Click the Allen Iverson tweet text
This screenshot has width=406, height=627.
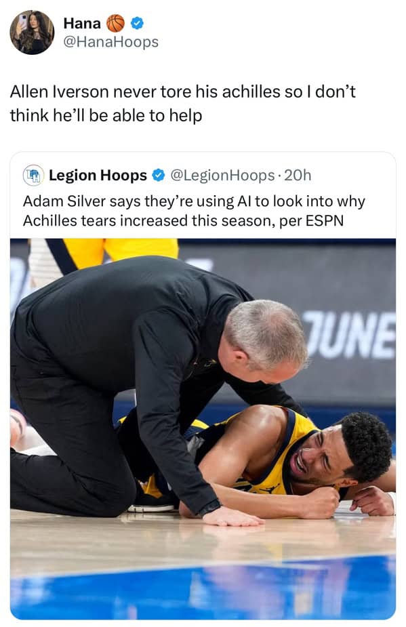pos(182,104)
